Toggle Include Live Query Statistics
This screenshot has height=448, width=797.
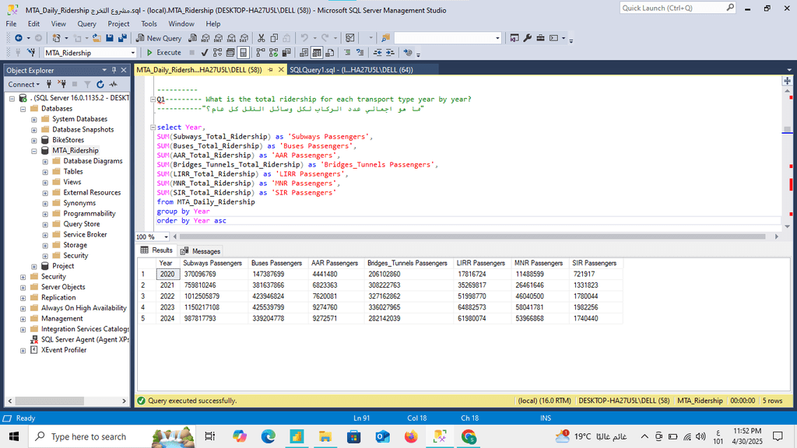coord(273,53)
